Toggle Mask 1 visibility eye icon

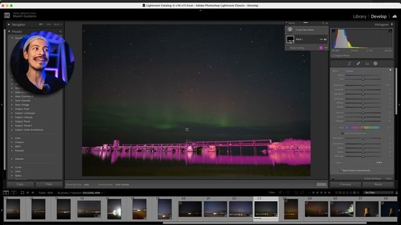pyautogui.click(x=325, y=39)
